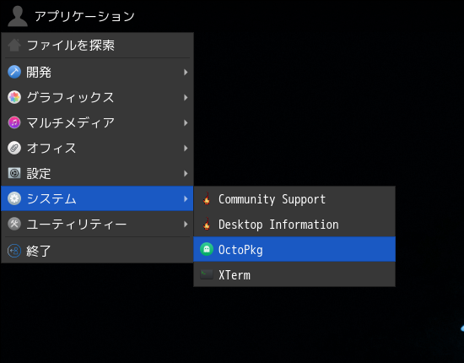Click the wrench ユーティリティー icon
464x363 pixels.
click(x=14, y=224)
